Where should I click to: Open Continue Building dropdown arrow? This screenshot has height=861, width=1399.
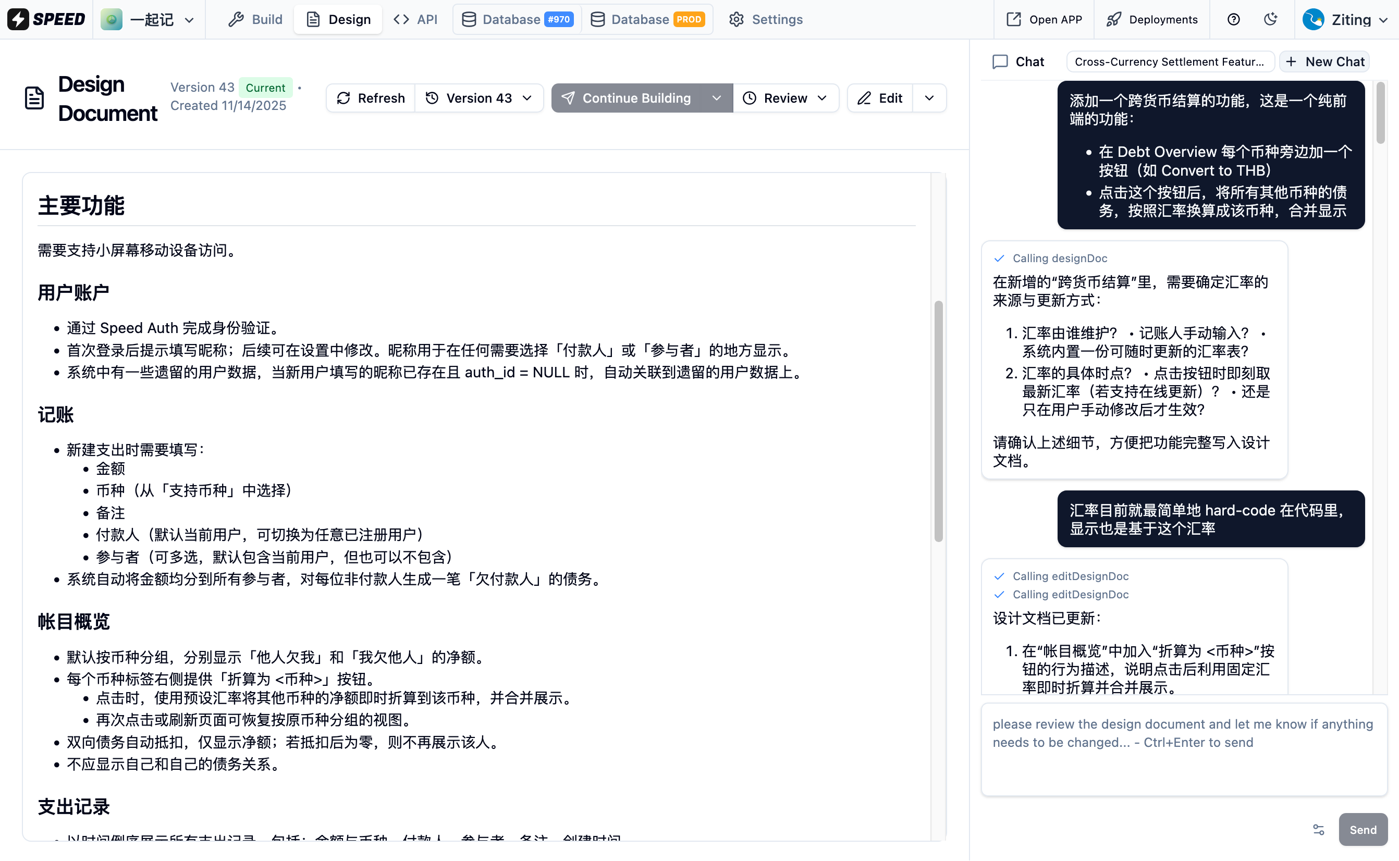716,98
